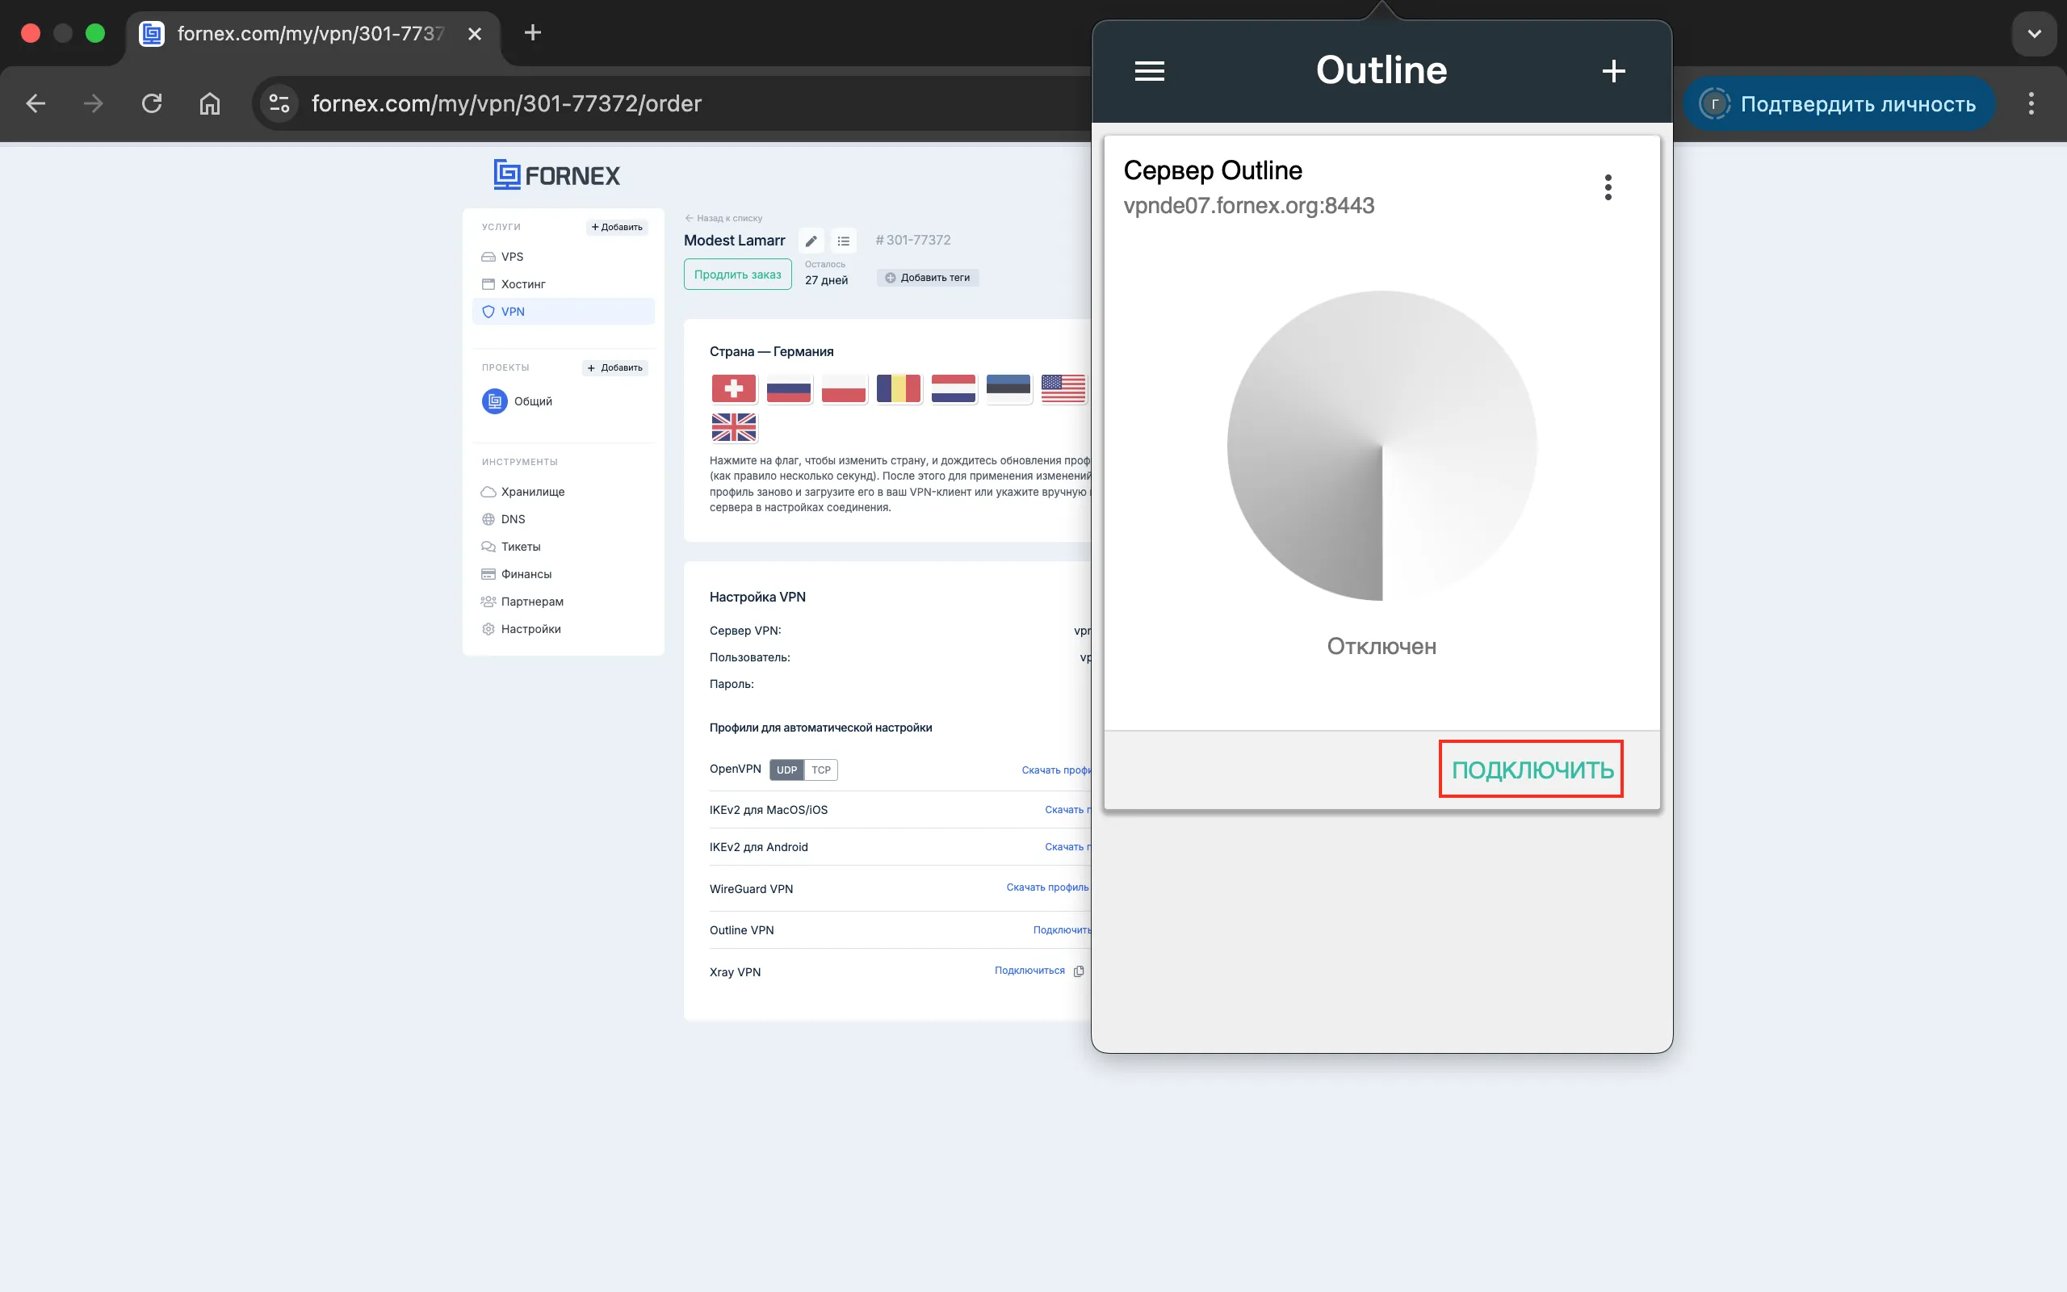Download IKEv2 для MacOS/iOS profile

point(1067,810)
